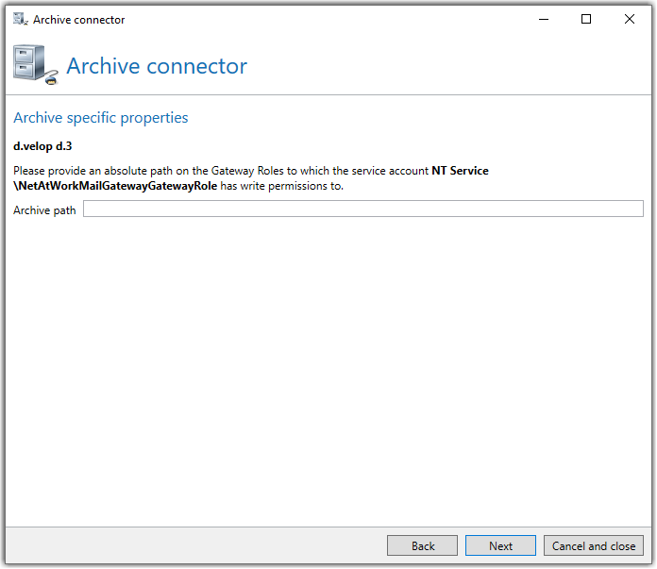Click the large blue Archive connector heading
This screenshot has width=657, height=569.
(x=157, y=66)
